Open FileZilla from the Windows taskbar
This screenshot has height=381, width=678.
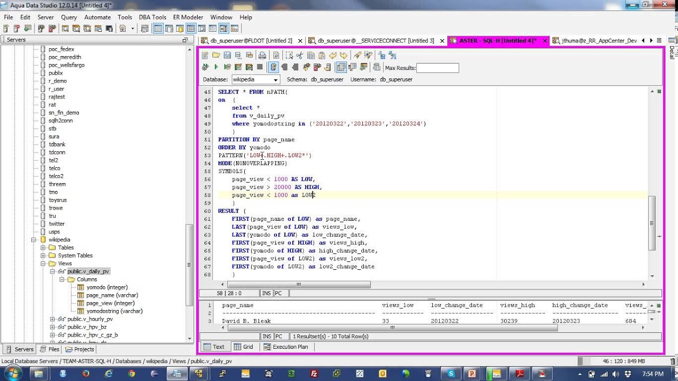point(314,374)
